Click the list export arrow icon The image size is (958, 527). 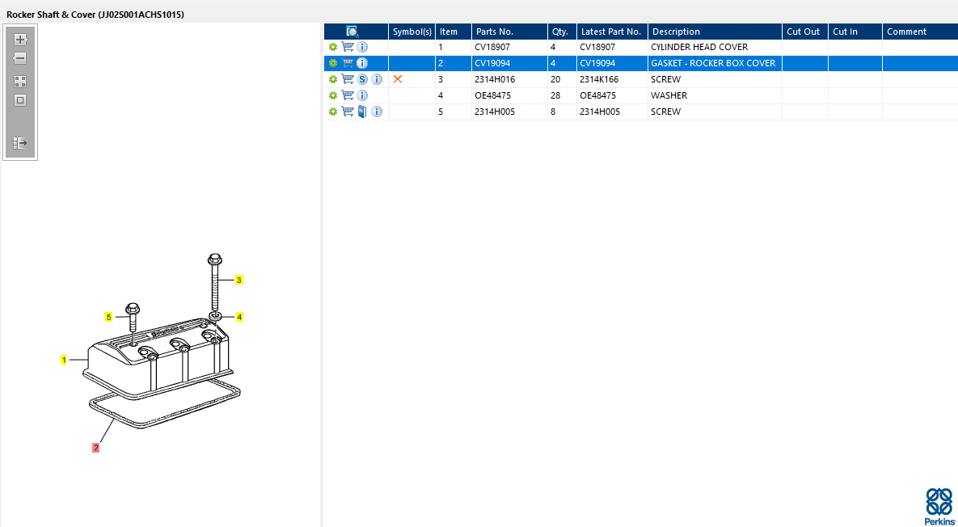tap(20, 143)
